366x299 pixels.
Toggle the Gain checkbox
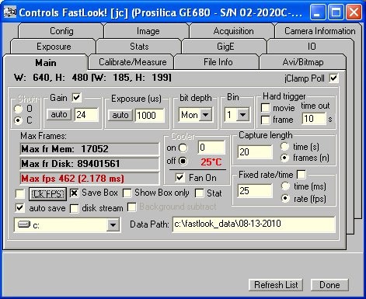click(77, 98)
